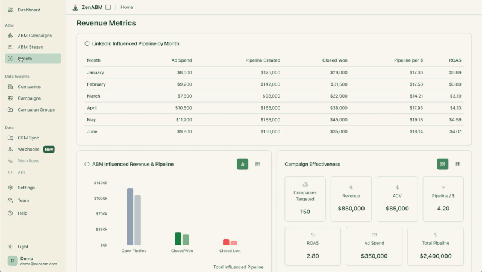Open the Companies data insights page
Viewport: 482px width, 272px height.
click(29, 87)
